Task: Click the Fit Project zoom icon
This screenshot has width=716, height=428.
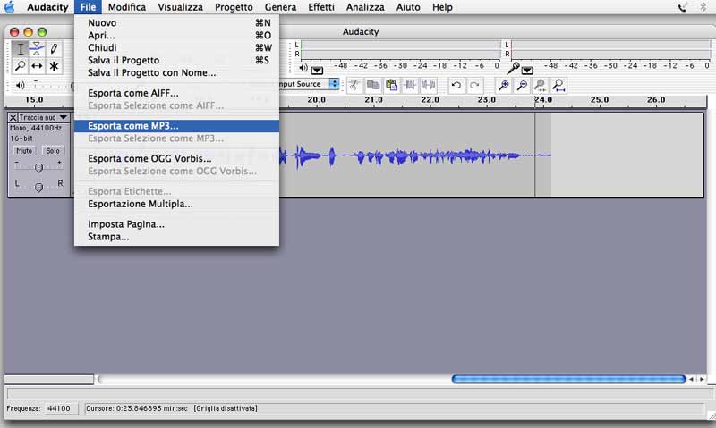Action: pos(558,85)
